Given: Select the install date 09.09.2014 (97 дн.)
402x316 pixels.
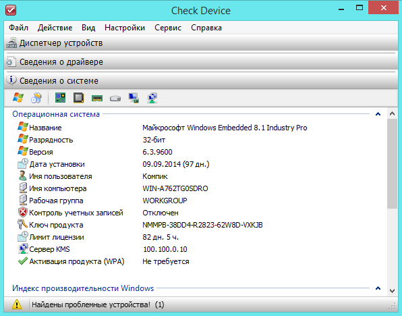Looking at the screenshot, I should [x=176, y=164].
